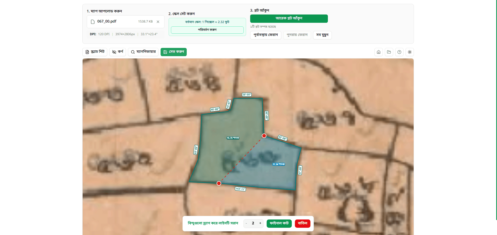Viewport: 497px width, 235px height.
Task: Click the lower red cut-line handle
Action: coord(219,183)
